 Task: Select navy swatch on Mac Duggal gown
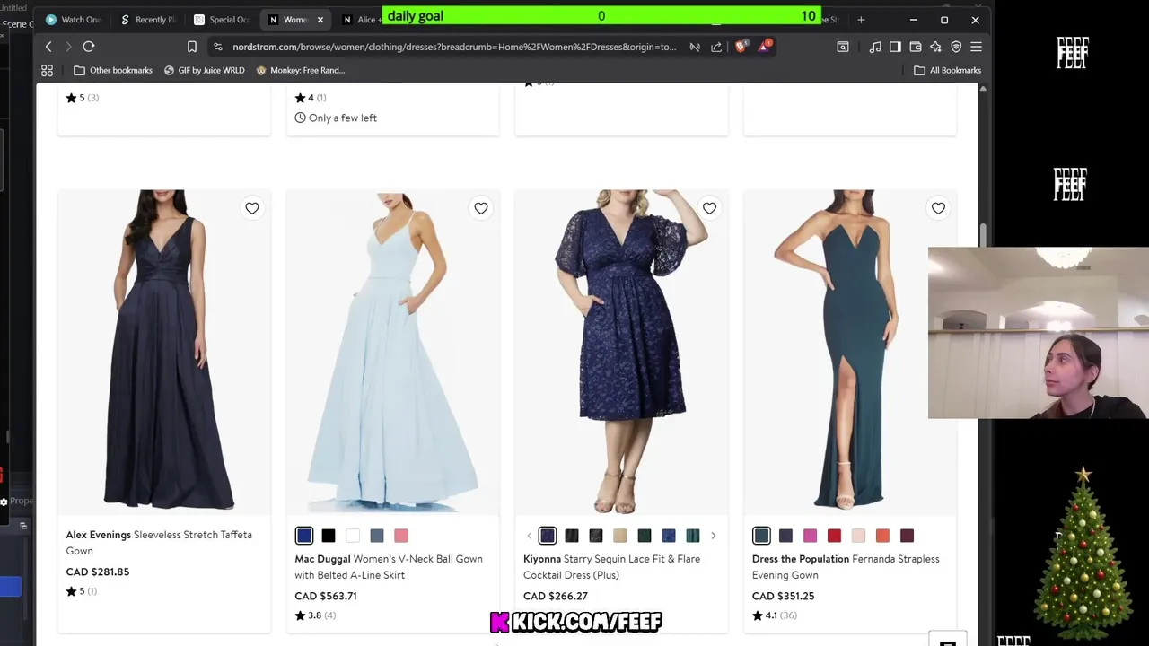(x=304, y=536)
